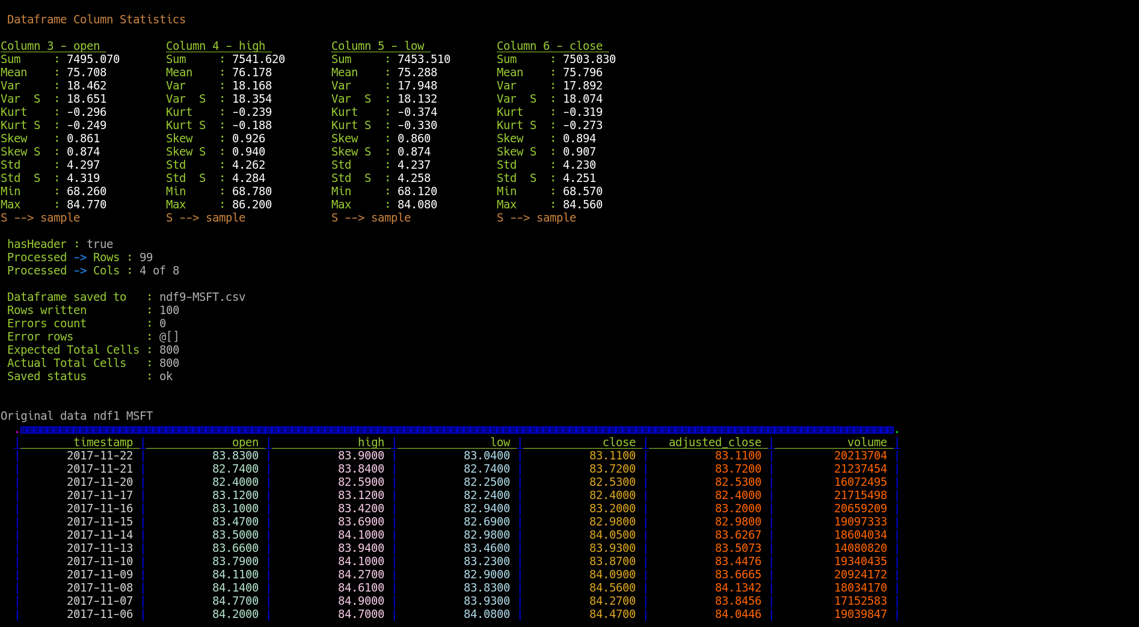Click the hasHeader value true
The width and height of the screenshot is (1139, 627).
coord(100,244)
